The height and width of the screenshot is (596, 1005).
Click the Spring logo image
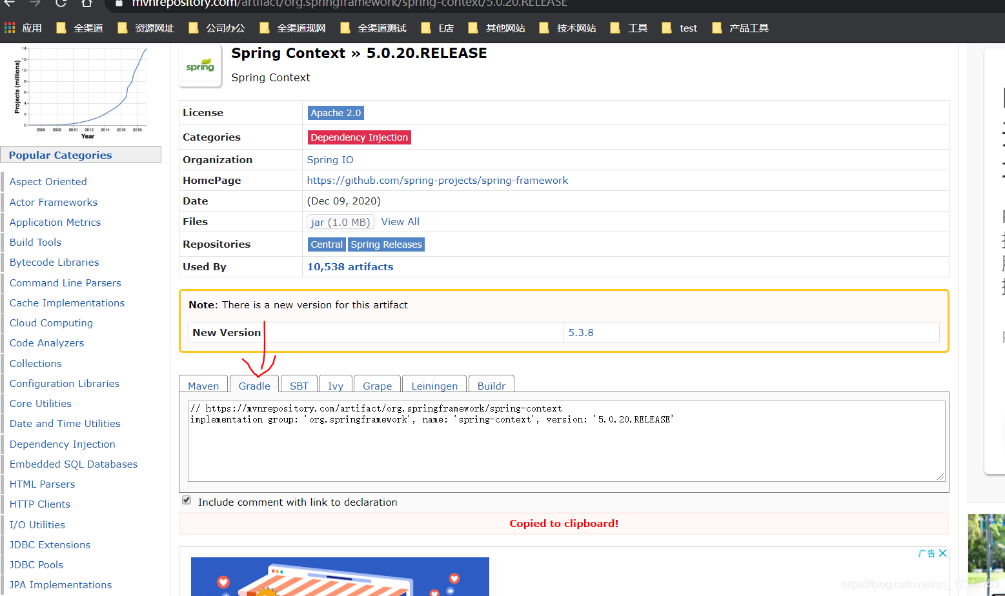tap(200, 66)
